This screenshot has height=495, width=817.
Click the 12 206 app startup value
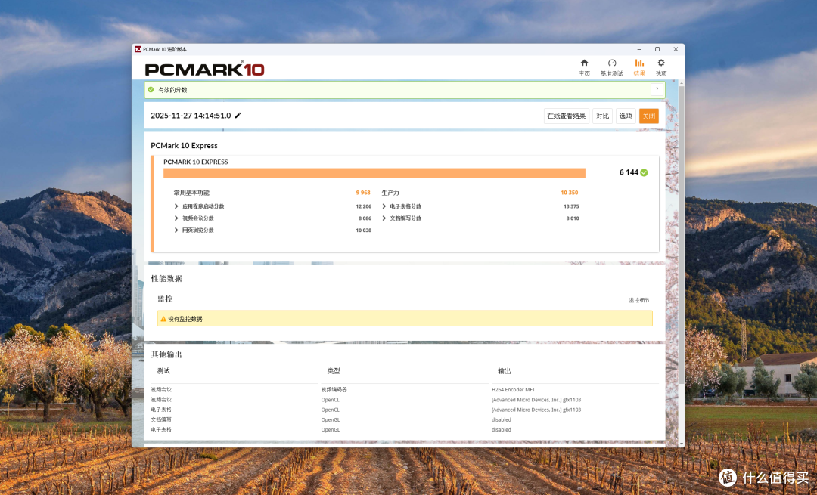(x=364, y=206)
